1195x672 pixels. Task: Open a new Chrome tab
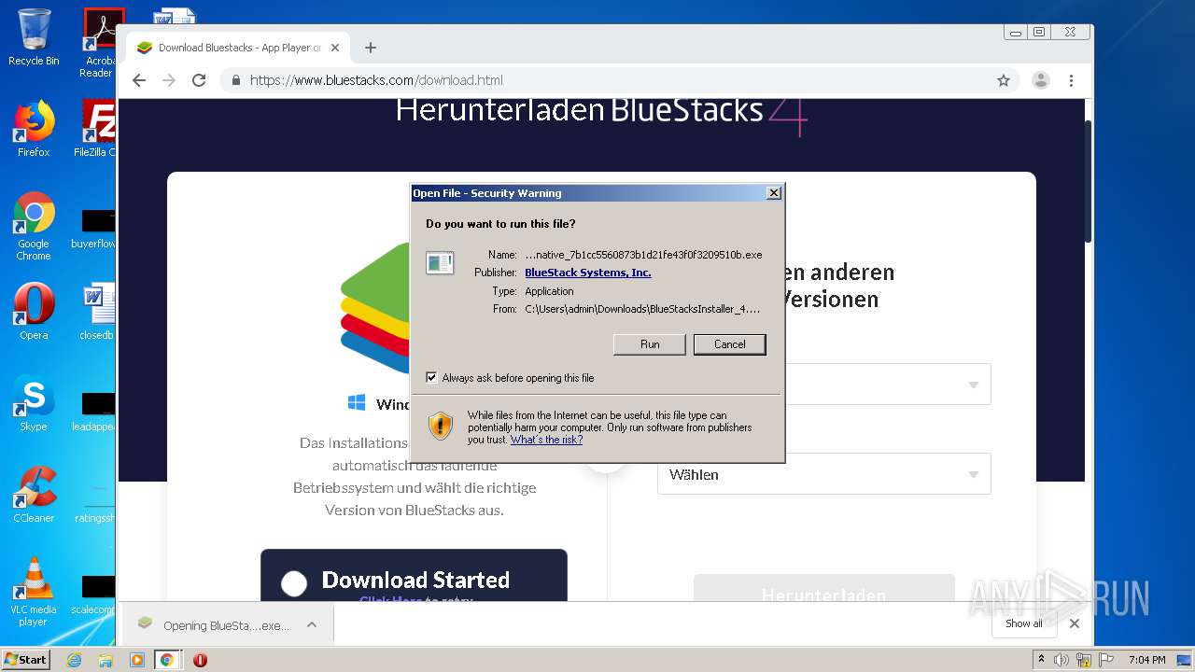tap(371, 48)
